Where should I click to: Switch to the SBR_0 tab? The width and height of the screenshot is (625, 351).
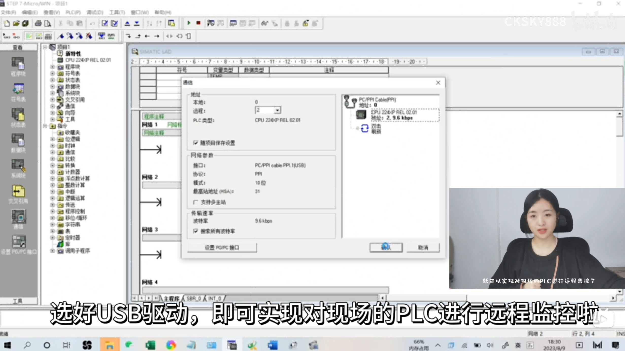194,298
